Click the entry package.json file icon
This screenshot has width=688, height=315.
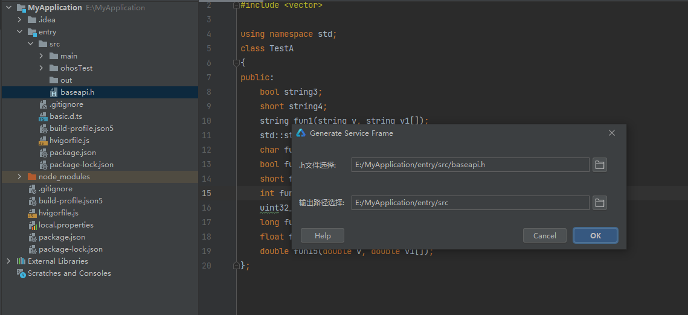43,153
